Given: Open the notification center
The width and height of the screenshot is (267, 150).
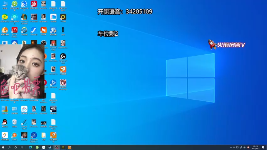Looking at the screenshot, I should tap(263, 147).
